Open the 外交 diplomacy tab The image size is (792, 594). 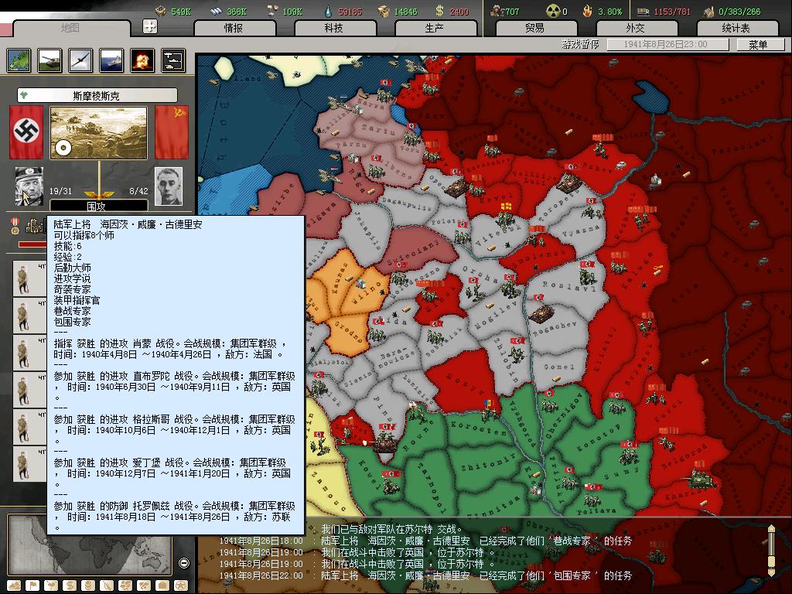pos(635,28)
